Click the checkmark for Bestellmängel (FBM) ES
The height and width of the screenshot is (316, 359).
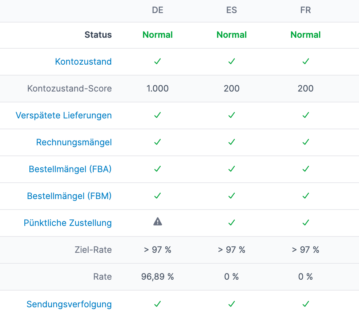pyautogui.click(x=231, y=196)
